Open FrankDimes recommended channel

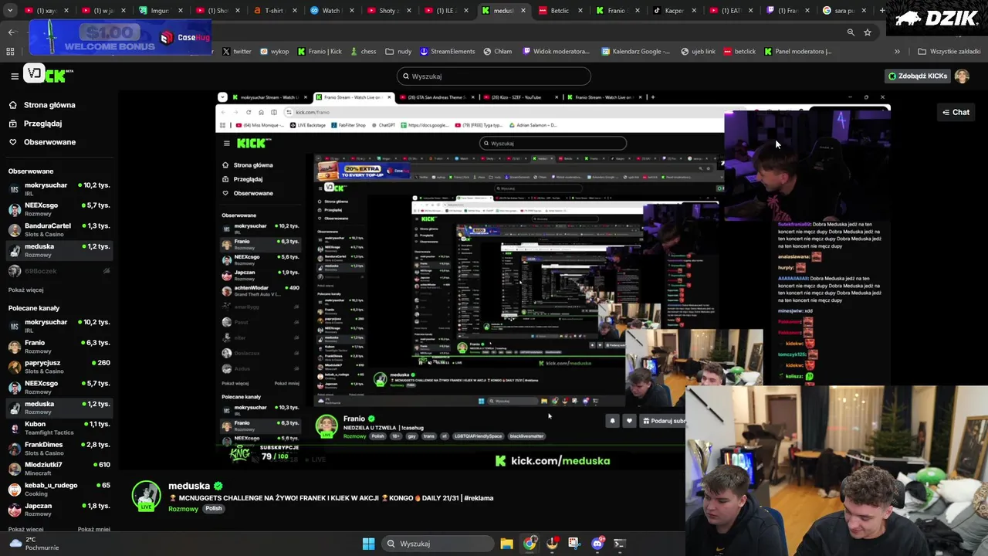coord(59,449)
